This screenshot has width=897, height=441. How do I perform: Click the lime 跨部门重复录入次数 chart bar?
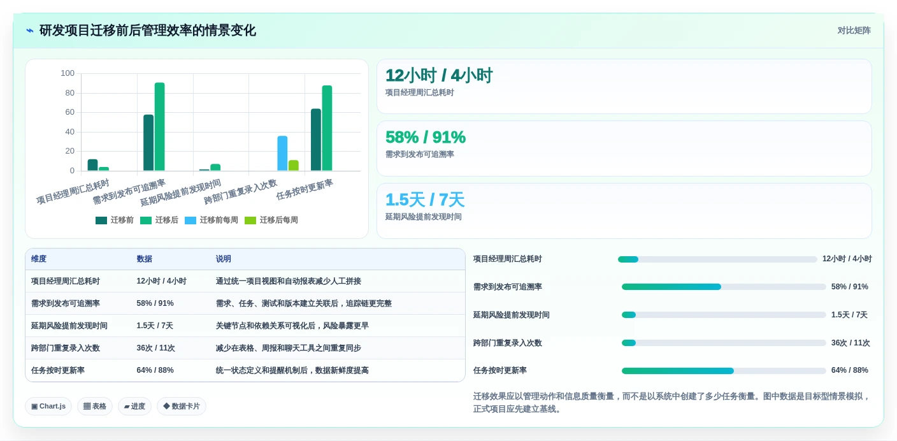click(x=294, y=166)
